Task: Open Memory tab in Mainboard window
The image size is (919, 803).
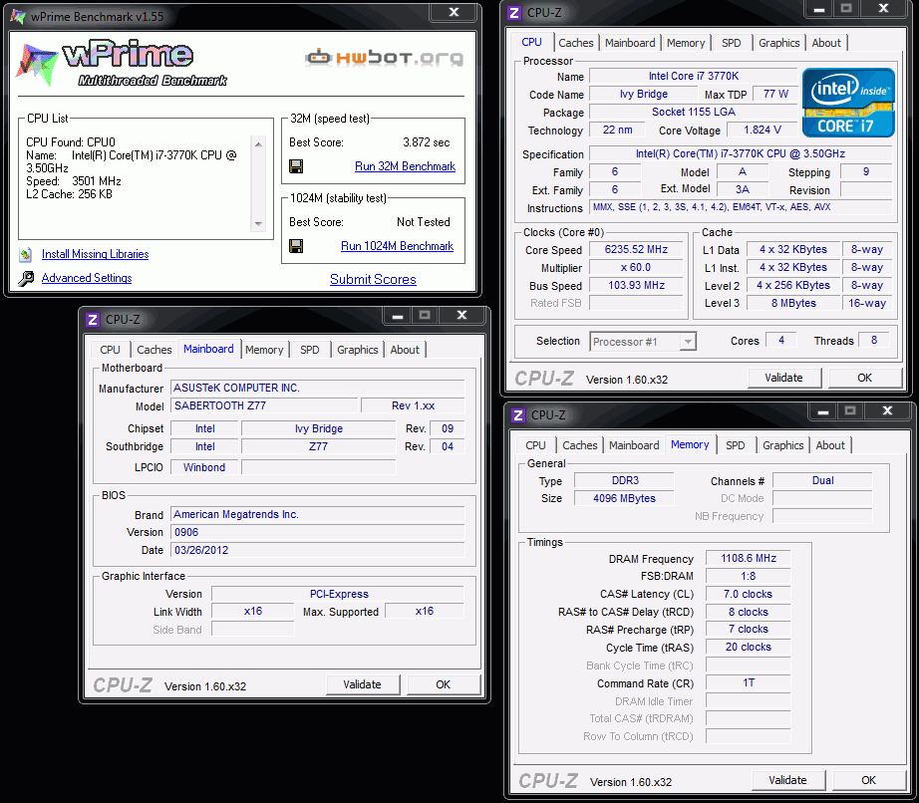Action: [x=264, y=350]
